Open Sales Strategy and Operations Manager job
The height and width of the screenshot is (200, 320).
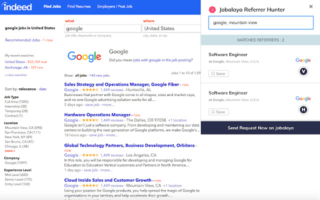[x=121, y=84]
